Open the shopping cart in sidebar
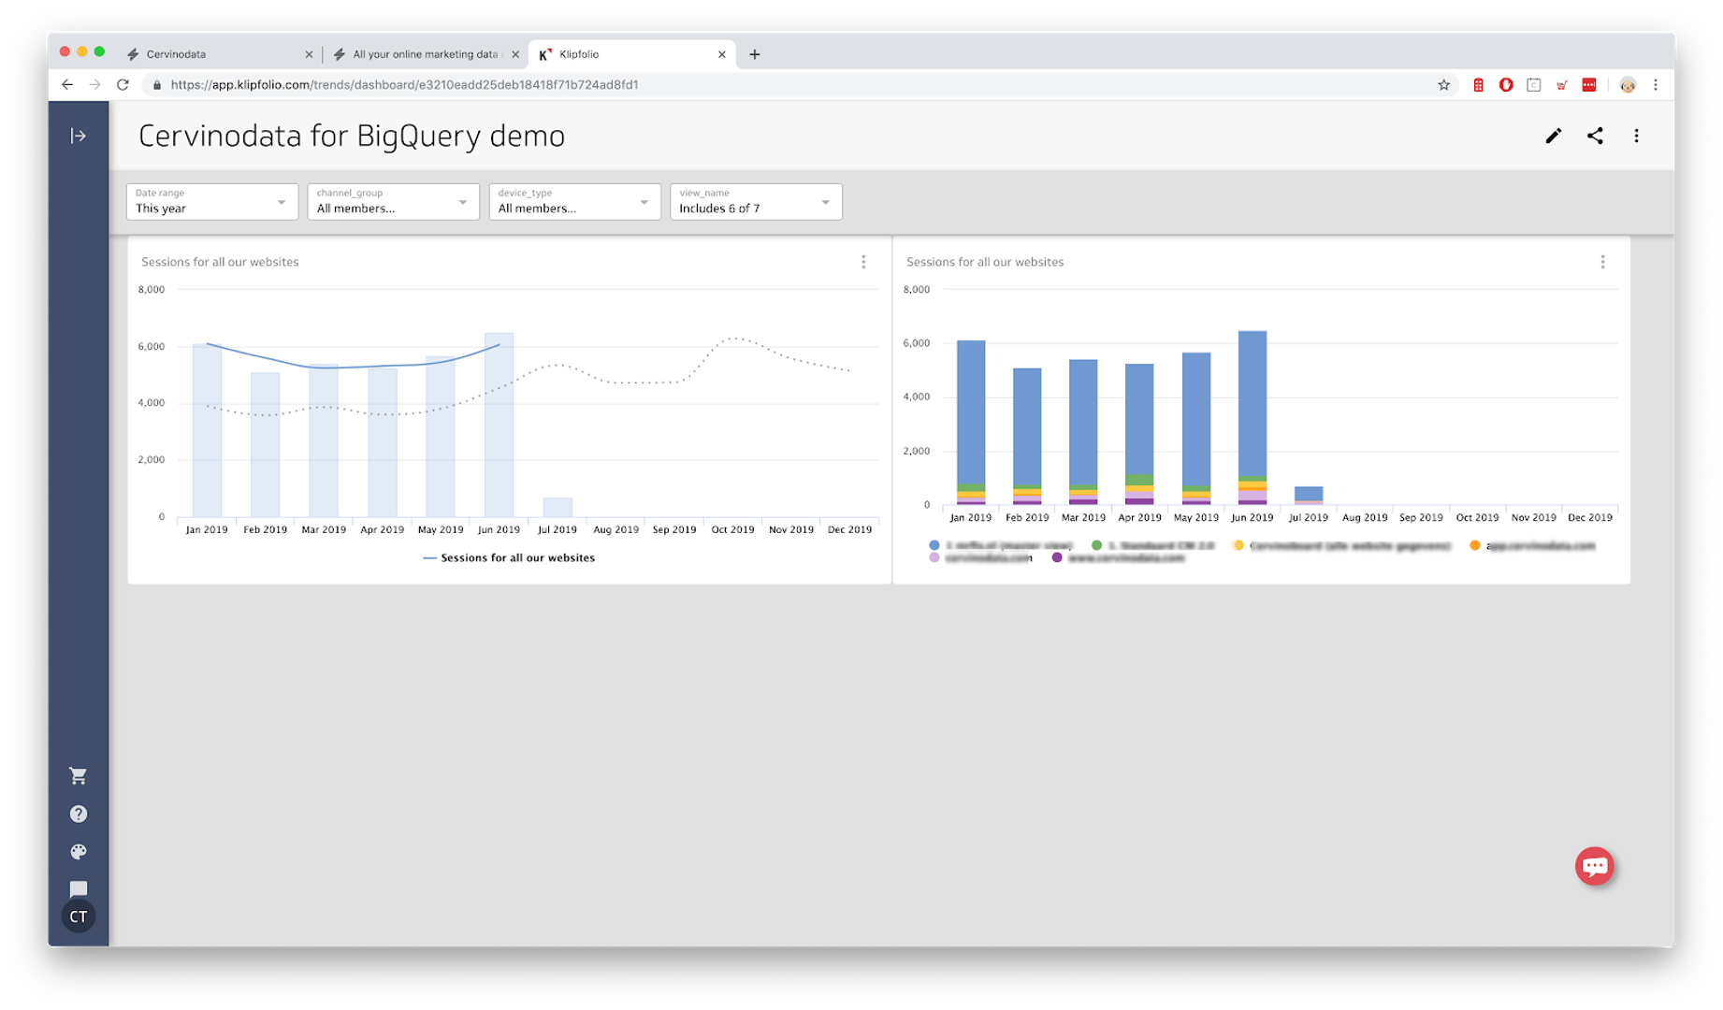This screenshot has width=1723, height=1010. pyautogui.click(x=79, y=776)
